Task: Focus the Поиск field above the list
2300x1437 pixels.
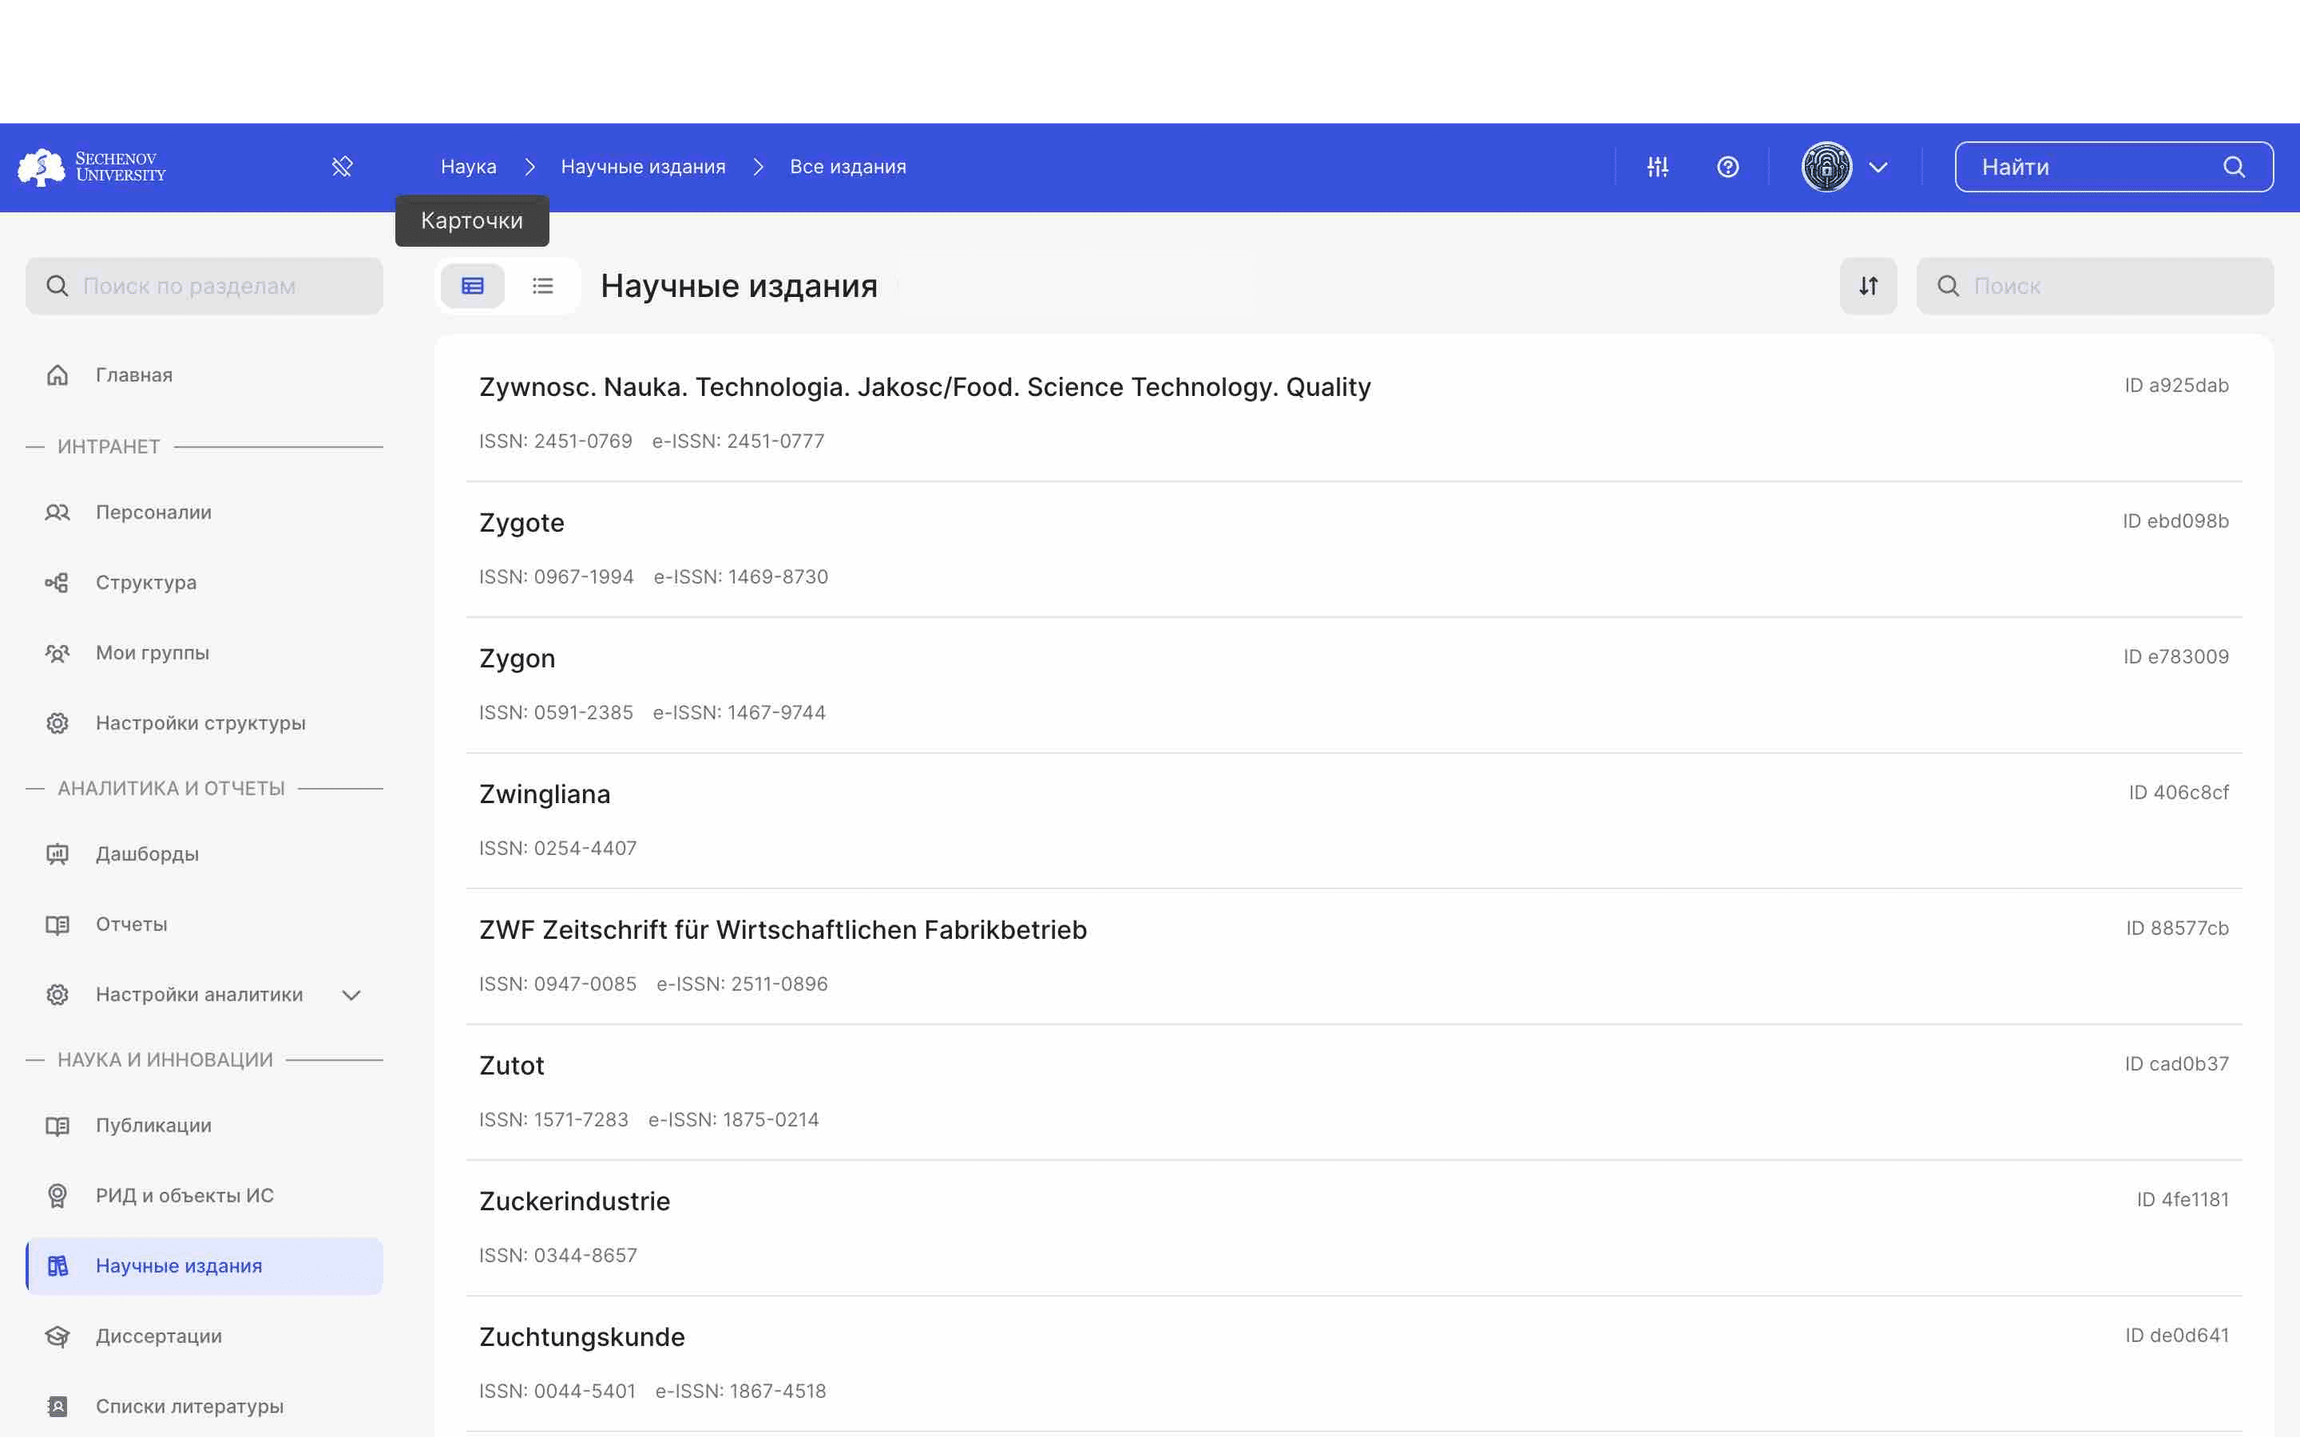Action: tap(2095, 286)
